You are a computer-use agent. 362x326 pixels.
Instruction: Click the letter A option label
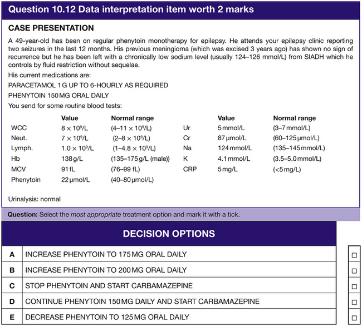point(12,255)
